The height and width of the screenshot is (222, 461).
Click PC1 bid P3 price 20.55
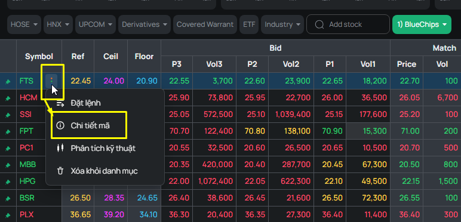[x=179, y=148]
